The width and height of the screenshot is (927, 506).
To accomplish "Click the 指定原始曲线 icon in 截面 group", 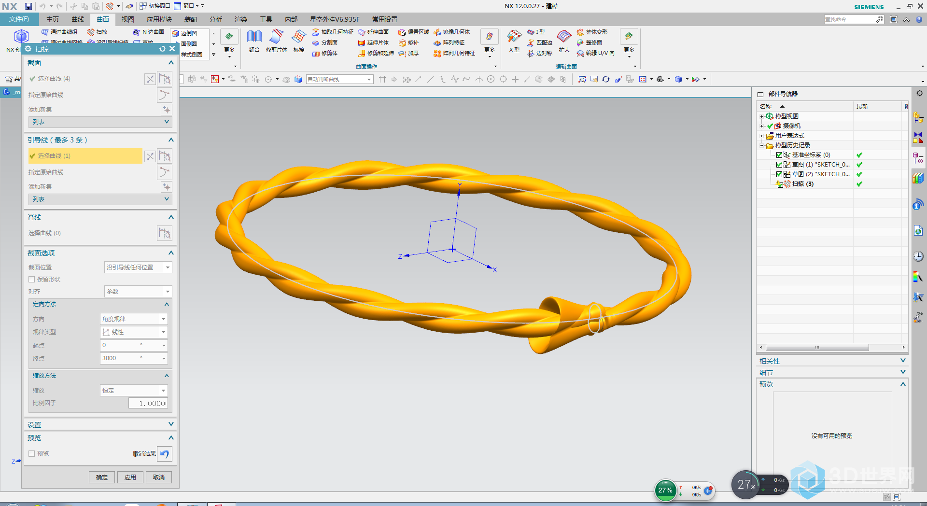I will [165, 95].
